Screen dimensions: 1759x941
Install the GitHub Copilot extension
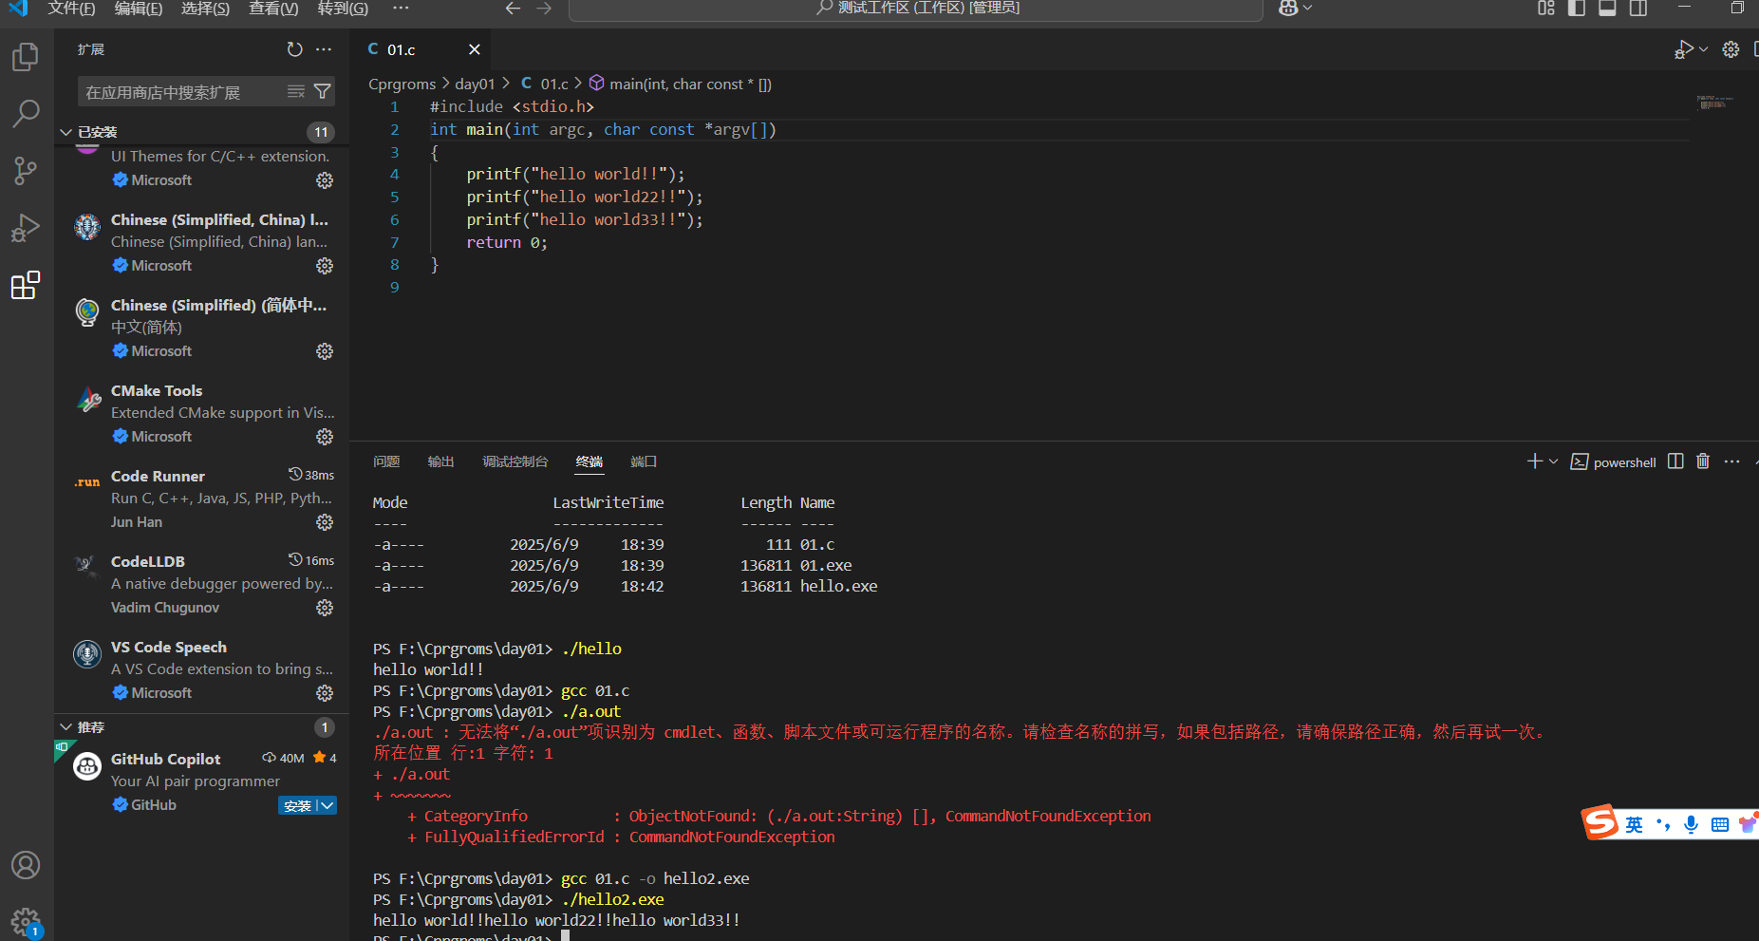click(299, 804)
